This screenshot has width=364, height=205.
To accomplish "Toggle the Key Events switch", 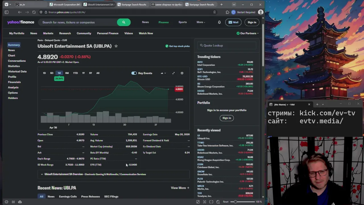I will click(x=134, y=73).
